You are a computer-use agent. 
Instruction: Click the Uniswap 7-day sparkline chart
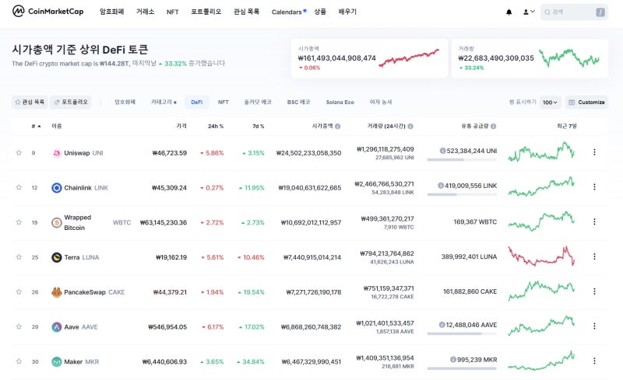click(541, 152)
